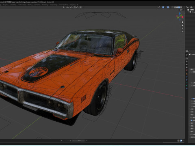
Task: Open the Scripting workspace tab
Action: coord(73,5)
